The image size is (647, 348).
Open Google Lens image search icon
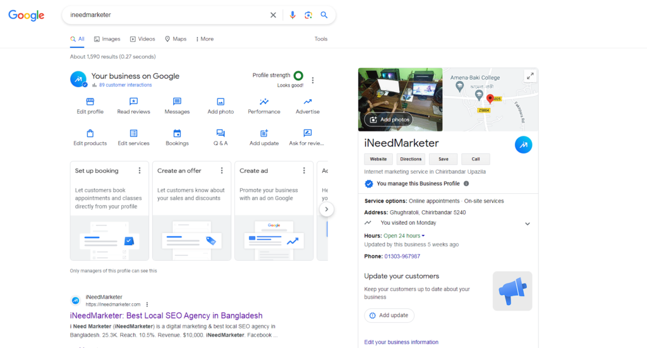tap(308, 15)
